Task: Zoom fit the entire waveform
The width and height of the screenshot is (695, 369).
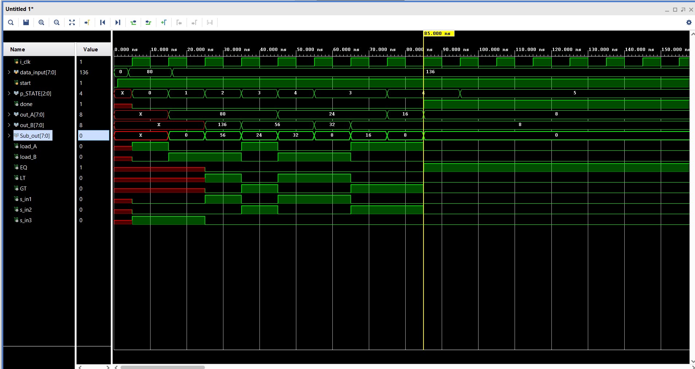Action: pos(72,22)
